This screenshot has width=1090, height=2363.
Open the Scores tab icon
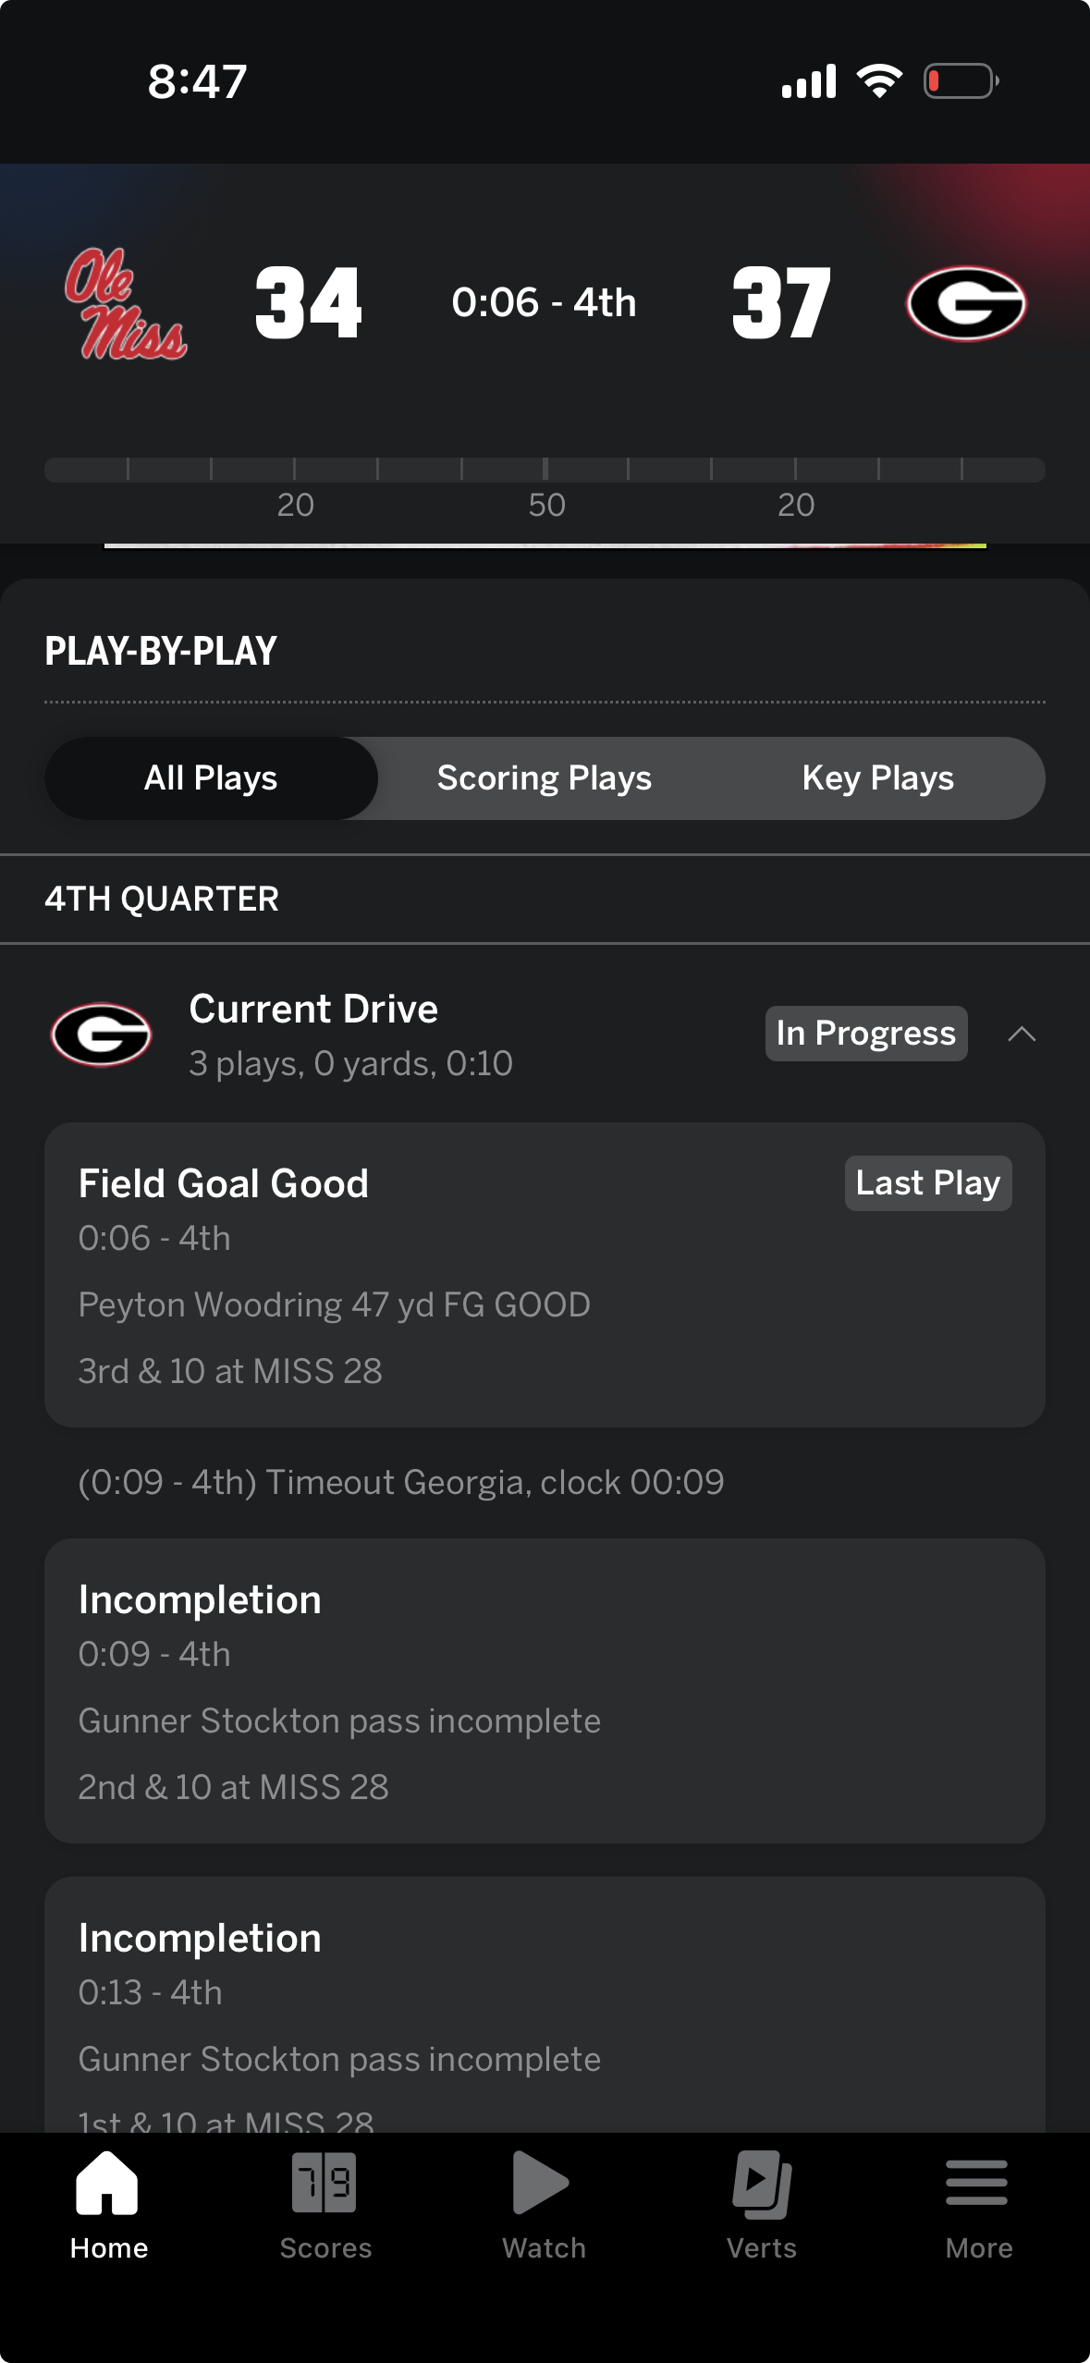pyautogui.click(x=325, y=2184)
